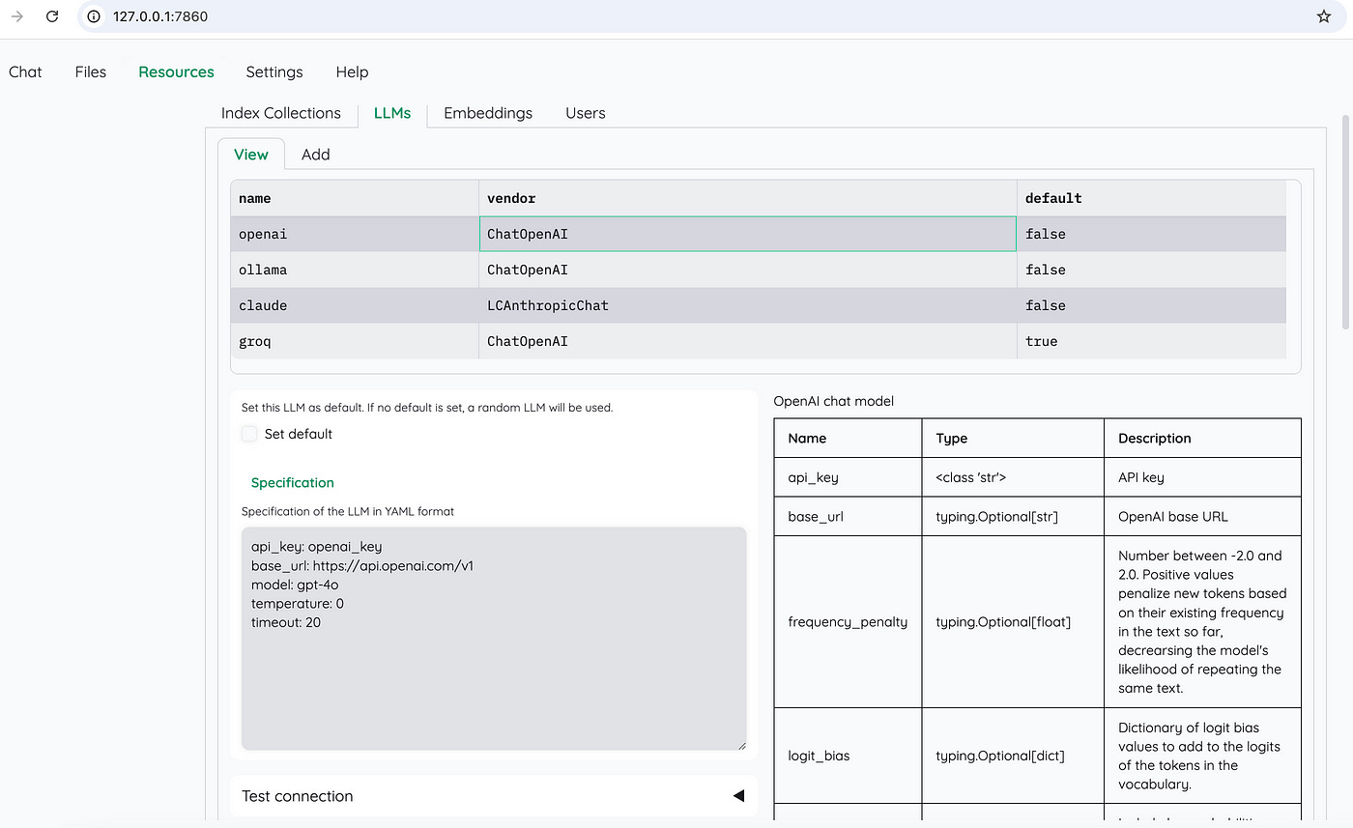
Task: Switch to the Embeddings tab
Action: [488, 113]
